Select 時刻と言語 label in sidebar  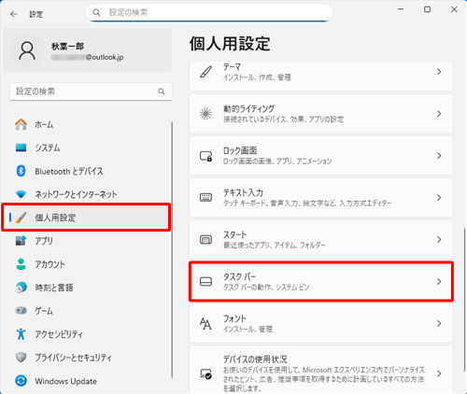pos(54,288)
